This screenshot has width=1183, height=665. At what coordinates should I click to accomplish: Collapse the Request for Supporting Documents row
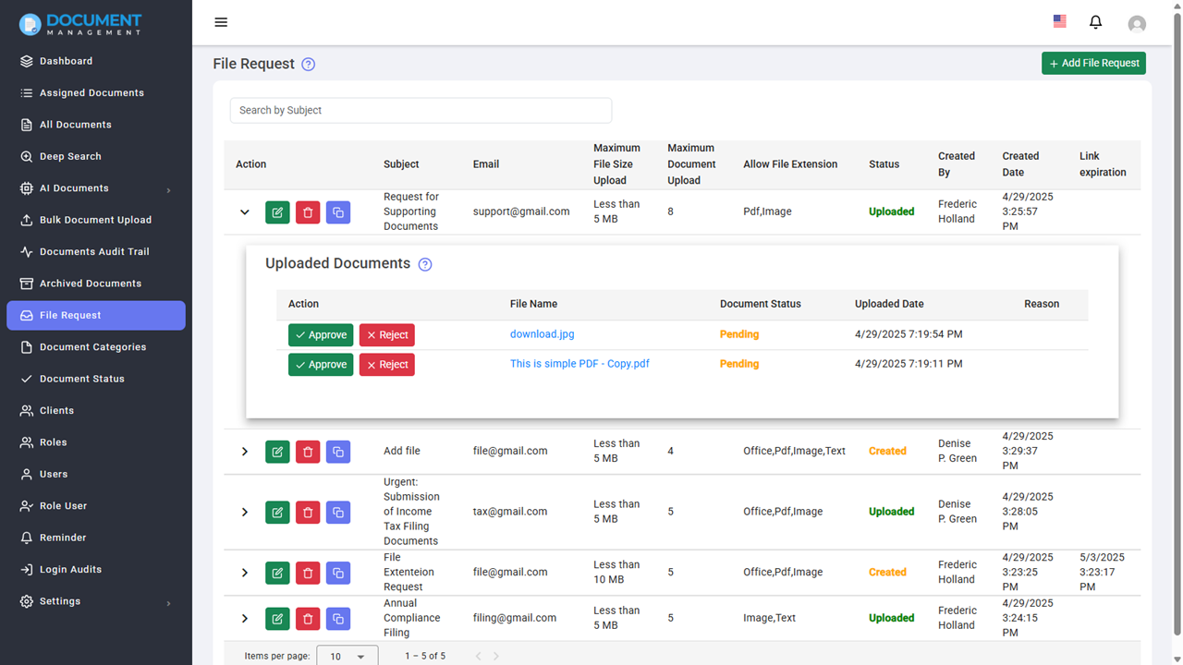pyautogui.click(x=245, y=212)
